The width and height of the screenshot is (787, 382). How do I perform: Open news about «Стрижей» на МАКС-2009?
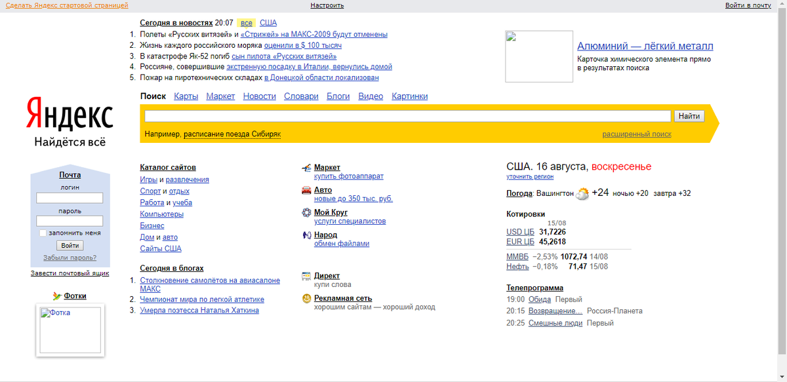[314, 34]
